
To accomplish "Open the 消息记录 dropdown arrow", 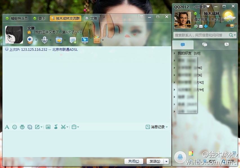I will (167, 127).
